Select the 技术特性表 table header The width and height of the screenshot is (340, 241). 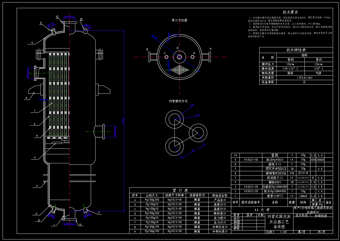(296, 50)
